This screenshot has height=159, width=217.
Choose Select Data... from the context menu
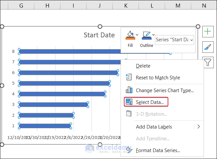click(x=150, y=102)
